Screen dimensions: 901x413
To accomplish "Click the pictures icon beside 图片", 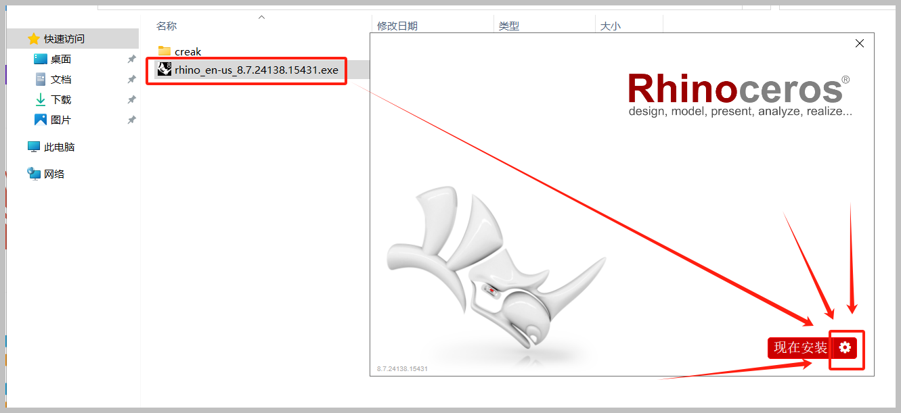I will (x=40, y=120).
